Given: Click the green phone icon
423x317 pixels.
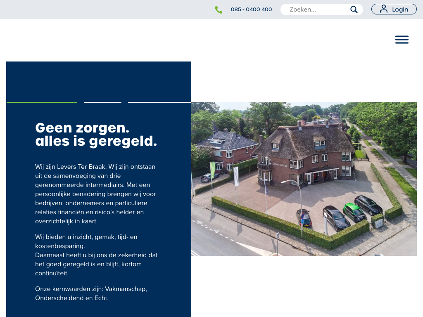Looking at the screenshot, I should pyautogui.click(x=219, y=10).
